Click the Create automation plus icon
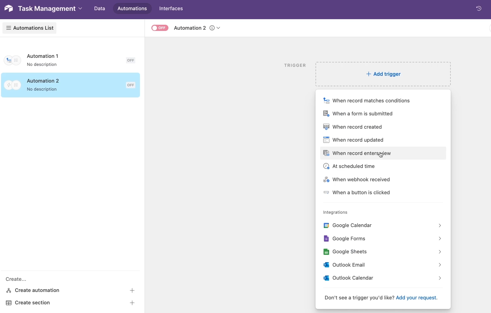 132,290
